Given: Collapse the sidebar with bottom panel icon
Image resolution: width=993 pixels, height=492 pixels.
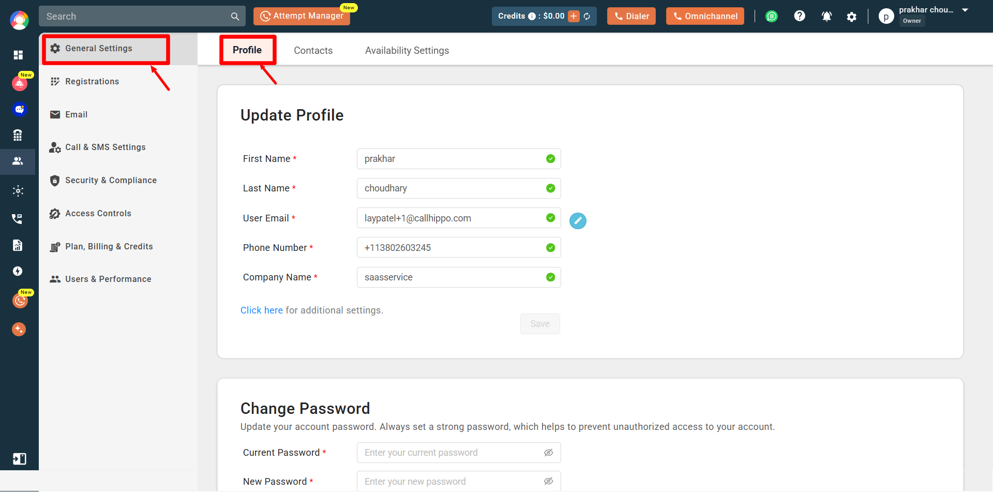Looking at the screenshot, I should [x=19, y=459].
